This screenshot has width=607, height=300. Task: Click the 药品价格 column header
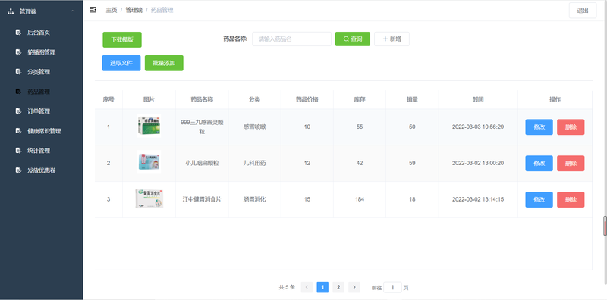point(307,99)
